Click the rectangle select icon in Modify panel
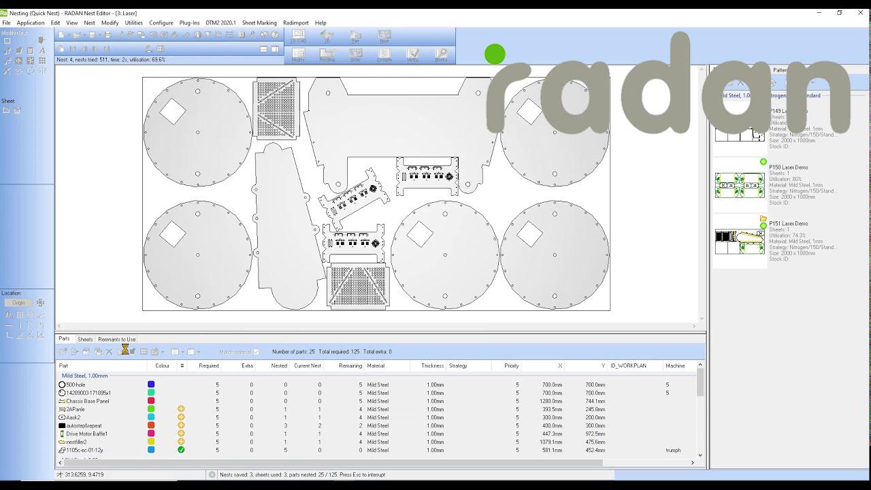This screenshot has width=871, height=490. [7, 41]
